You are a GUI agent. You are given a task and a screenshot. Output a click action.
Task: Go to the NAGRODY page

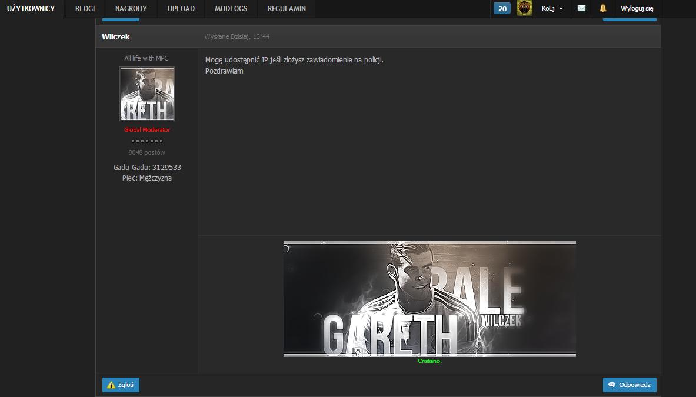tap(131, 8)
